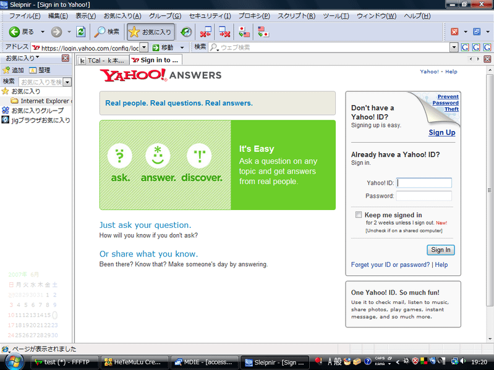This screenshot has width=494, height=370.
Task: Select jigブラウザお気に入り tree item
Action: point(36,120)
